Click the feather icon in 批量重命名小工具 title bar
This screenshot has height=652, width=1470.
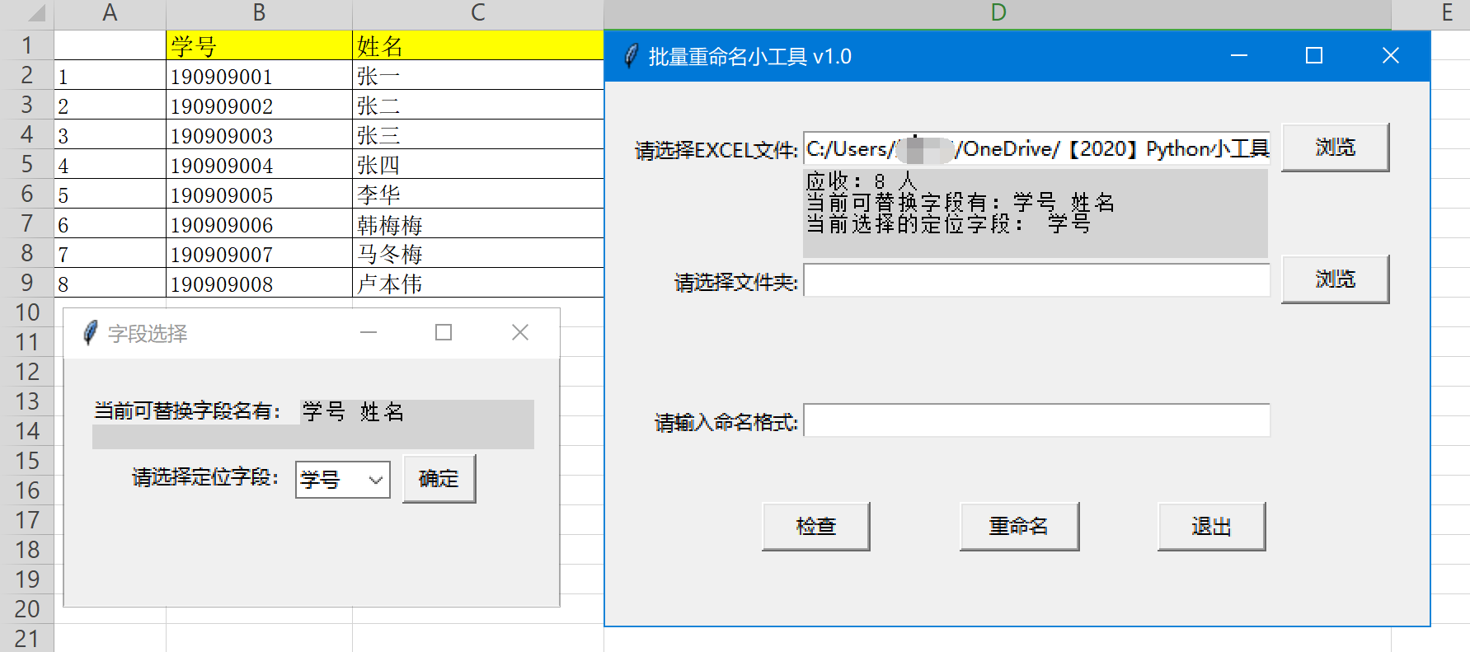(x=631, y=56)
